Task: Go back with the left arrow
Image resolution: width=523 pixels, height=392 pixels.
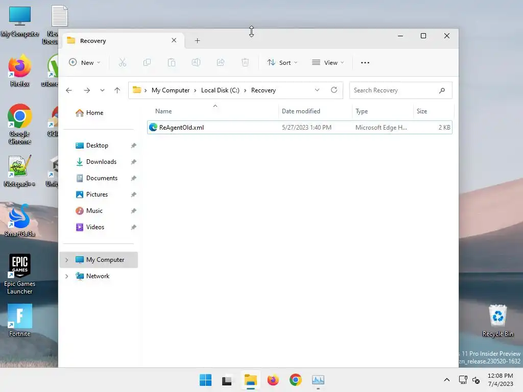Action: coord(69,90)
